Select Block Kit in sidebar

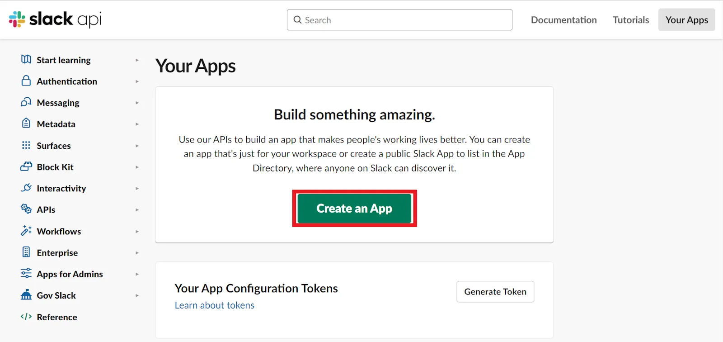tap(55, 167)
